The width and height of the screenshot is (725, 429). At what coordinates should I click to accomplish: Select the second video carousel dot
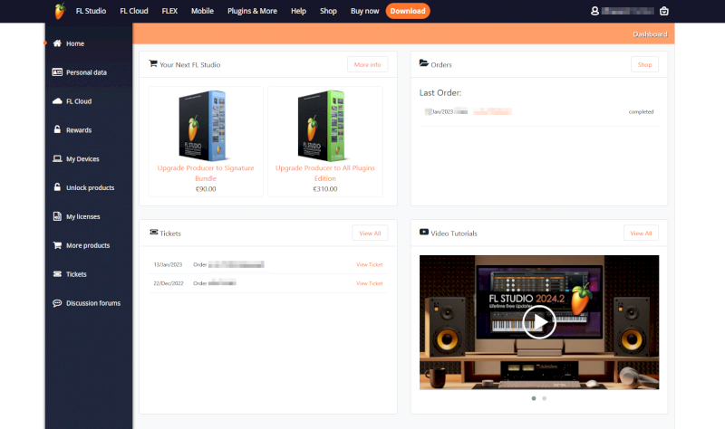tap(545, 398)
